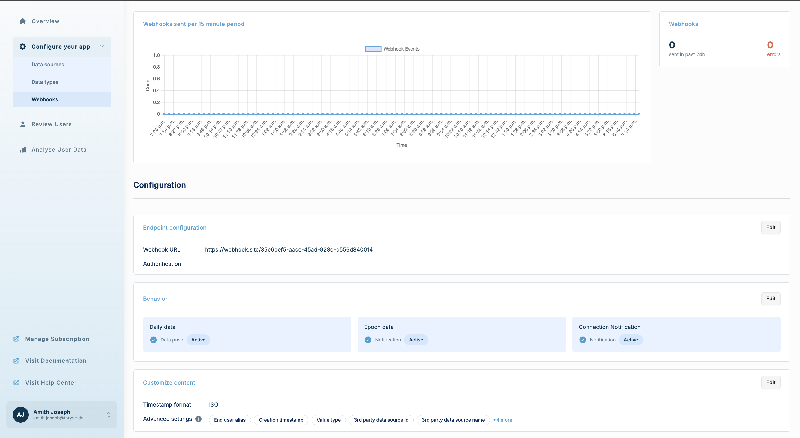
Task: Expand the +4 more advanced settings
Action: pyautogui.click(x=502, y=420)
